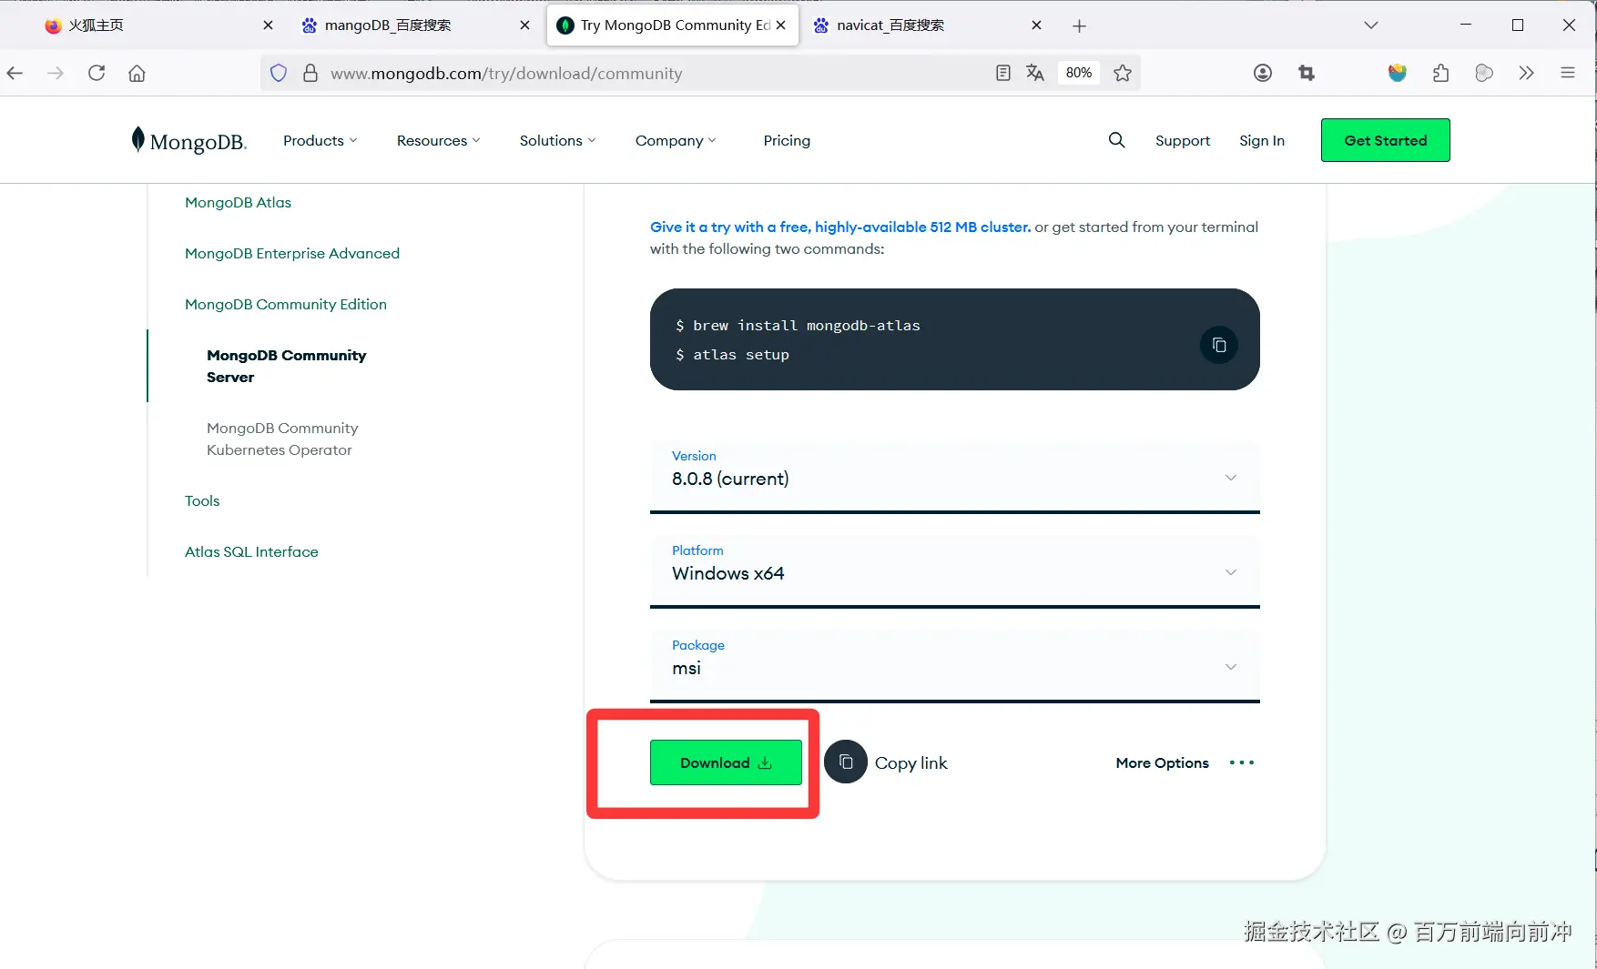Expand the Company menu

click(x=676, y=140)
